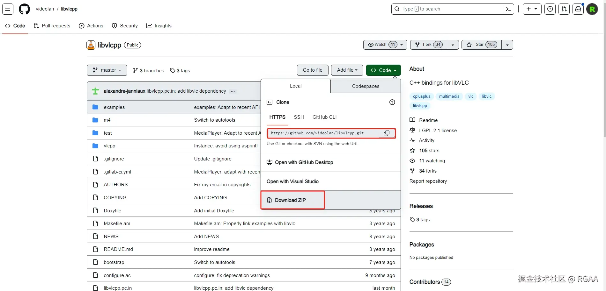Open the notifications inbox icon
The image size is (606, 291).
pyautogui.click(x=578, y=9)
